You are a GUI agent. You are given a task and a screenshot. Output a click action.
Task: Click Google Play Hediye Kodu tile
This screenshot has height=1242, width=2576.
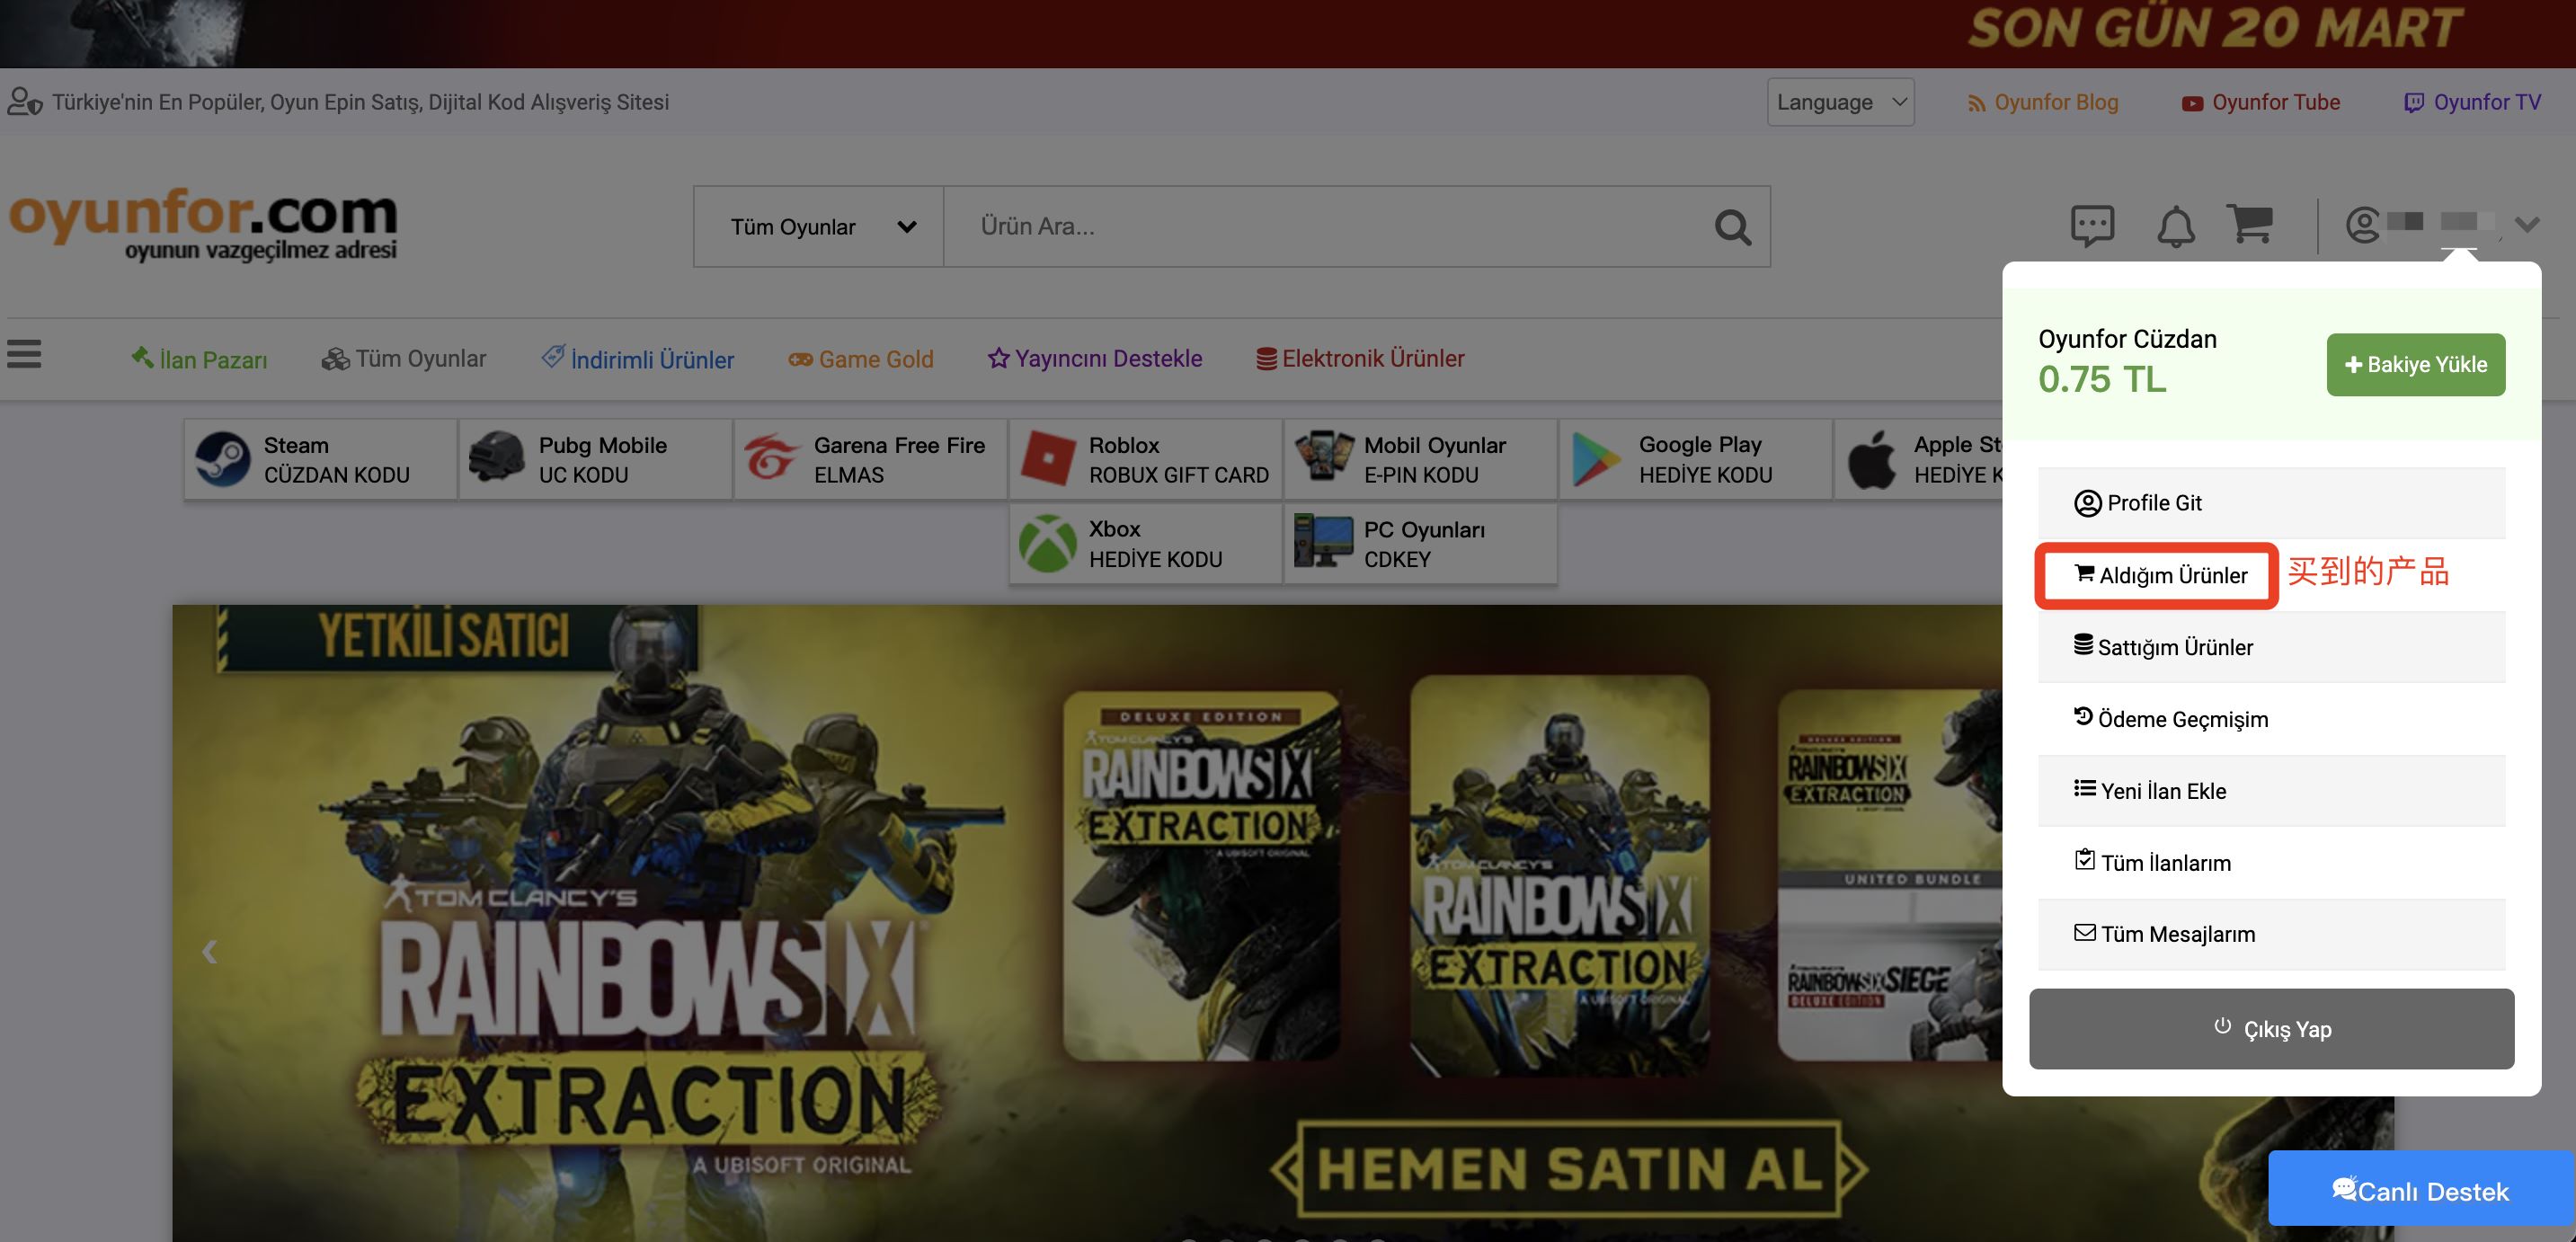[x=1695, y=459]
